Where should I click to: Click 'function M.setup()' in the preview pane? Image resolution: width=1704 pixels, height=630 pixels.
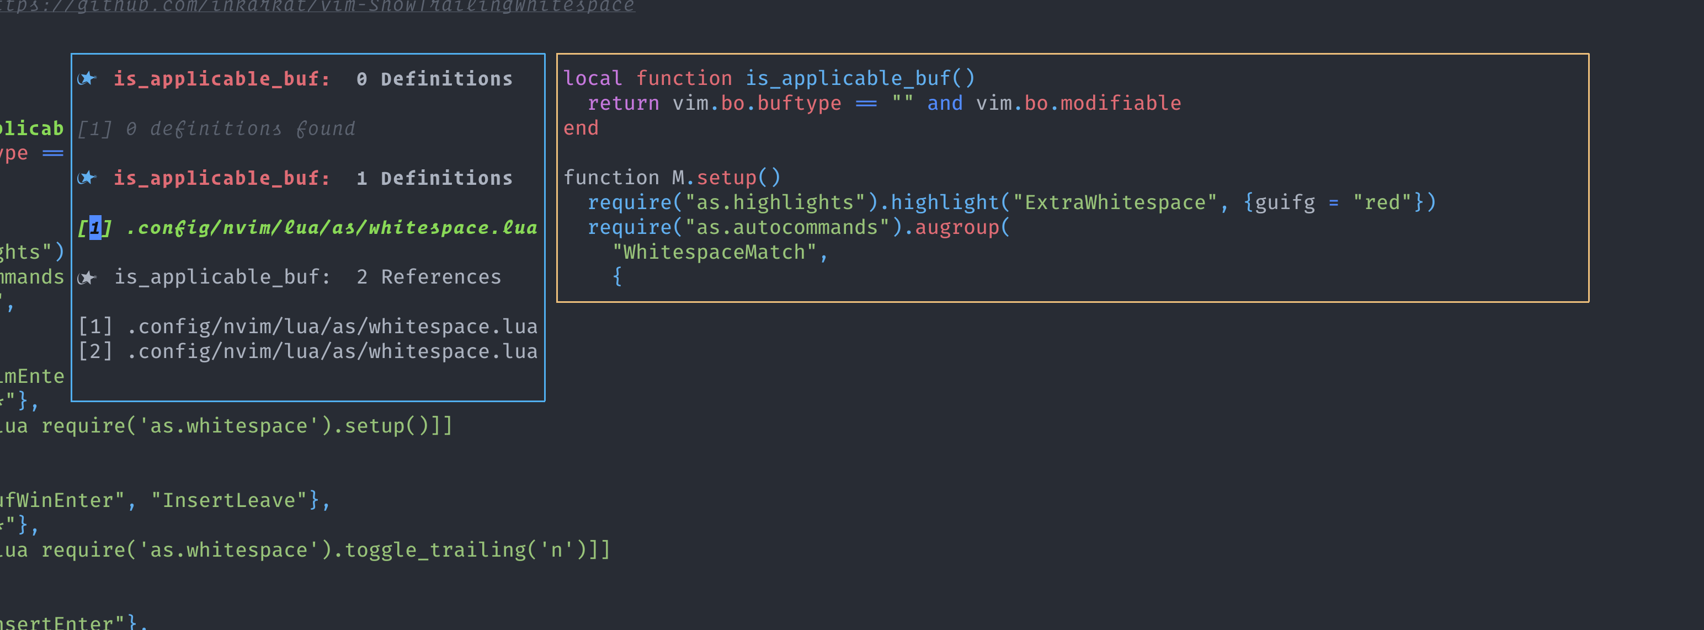pyautogui.click(x=672, y=177)
